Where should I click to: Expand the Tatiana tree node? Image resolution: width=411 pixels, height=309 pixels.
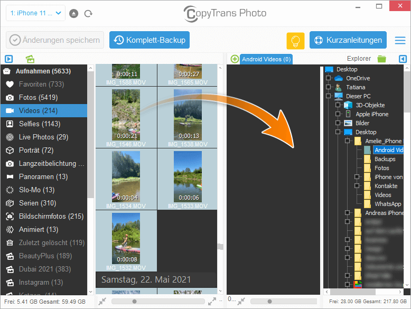[x=328, y=87]
